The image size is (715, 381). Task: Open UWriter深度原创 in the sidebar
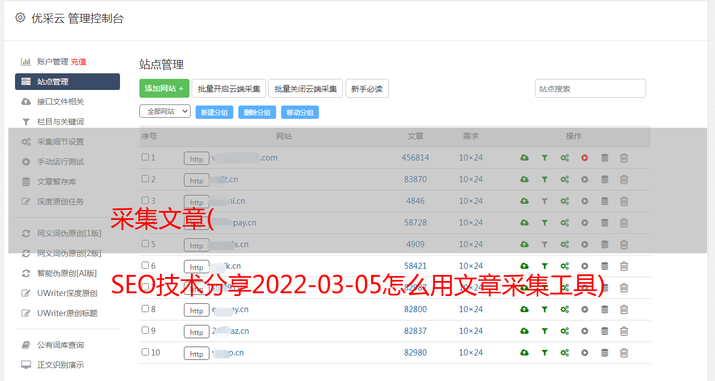(67, 293)
